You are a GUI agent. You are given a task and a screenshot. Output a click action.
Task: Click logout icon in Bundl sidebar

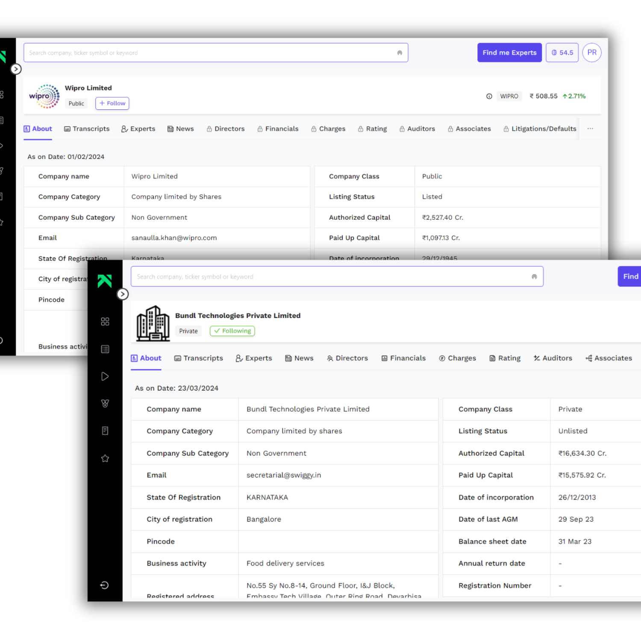tap(105, 585)
